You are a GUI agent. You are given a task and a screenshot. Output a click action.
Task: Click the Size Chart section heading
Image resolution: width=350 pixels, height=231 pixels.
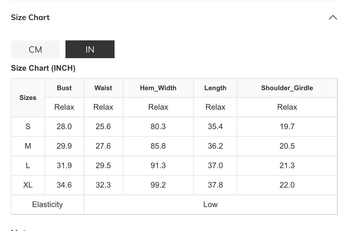click(x=30, y=18)
